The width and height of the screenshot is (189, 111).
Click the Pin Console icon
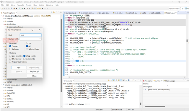pyautogui.click(x=126, y=80)
